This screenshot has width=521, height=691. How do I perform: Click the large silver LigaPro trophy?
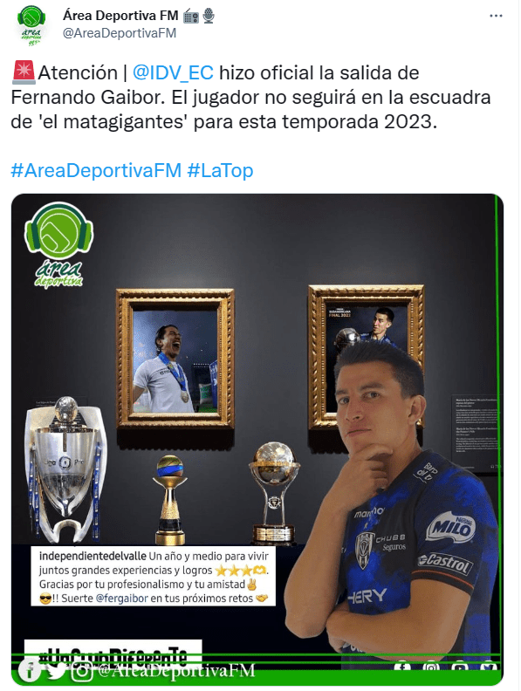pyautogui.click(x=65, y=469)
